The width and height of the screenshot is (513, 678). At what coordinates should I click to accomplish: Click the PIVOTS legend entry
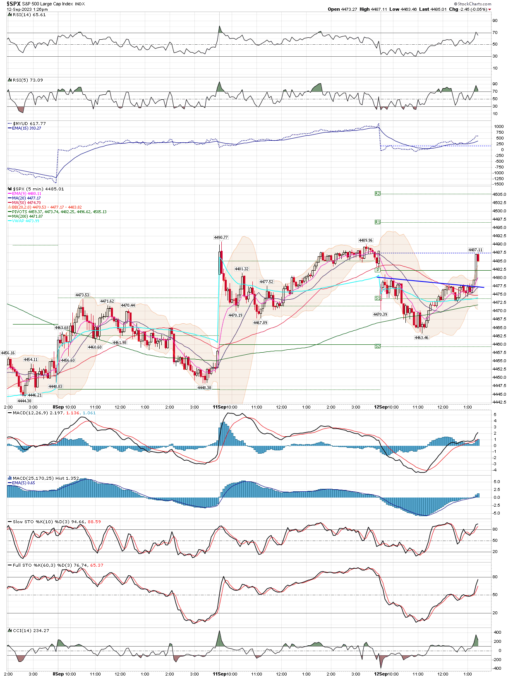pos(59,212)
